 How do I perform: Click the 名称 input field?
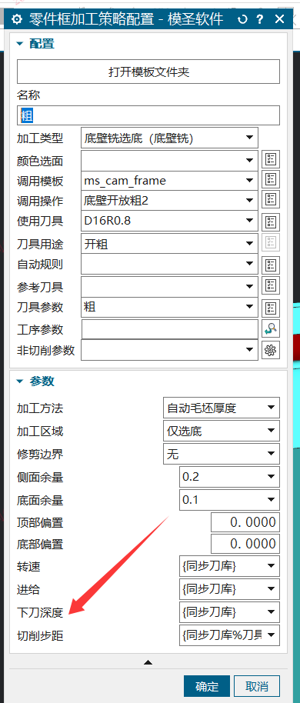[x=148, y=115]
